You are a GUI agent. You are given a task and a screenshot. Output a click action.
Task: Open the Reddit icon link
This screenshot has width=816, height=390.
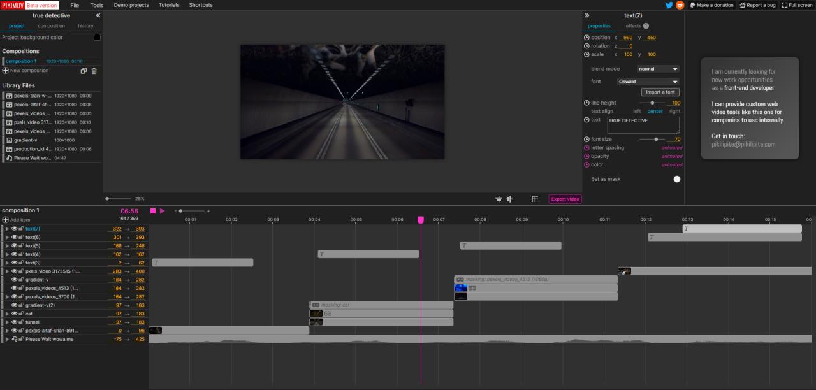pos(680,5)
